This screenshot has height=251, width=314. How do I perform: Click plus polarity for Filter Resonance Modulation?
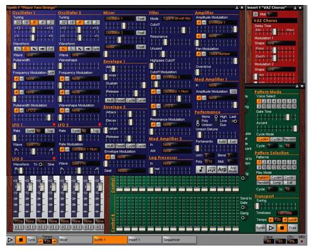pos(153,124)
